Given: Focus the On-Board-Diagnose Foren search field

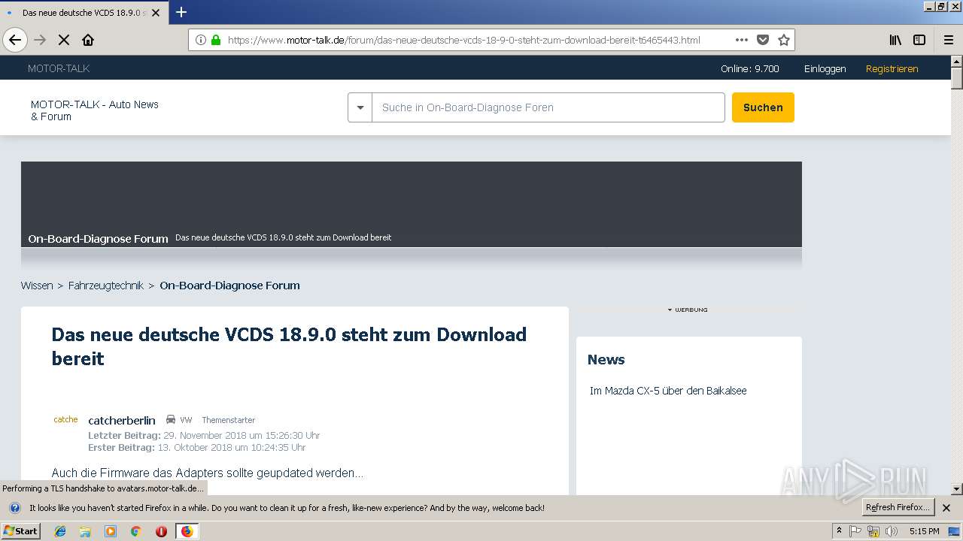Looking at the screenshot, I should click(548, 107).
